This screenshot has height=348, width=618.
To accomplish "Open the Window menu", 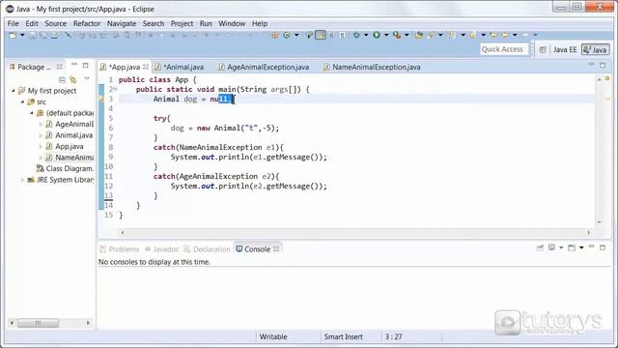I will pyautogui.click(x=232, y=23).
